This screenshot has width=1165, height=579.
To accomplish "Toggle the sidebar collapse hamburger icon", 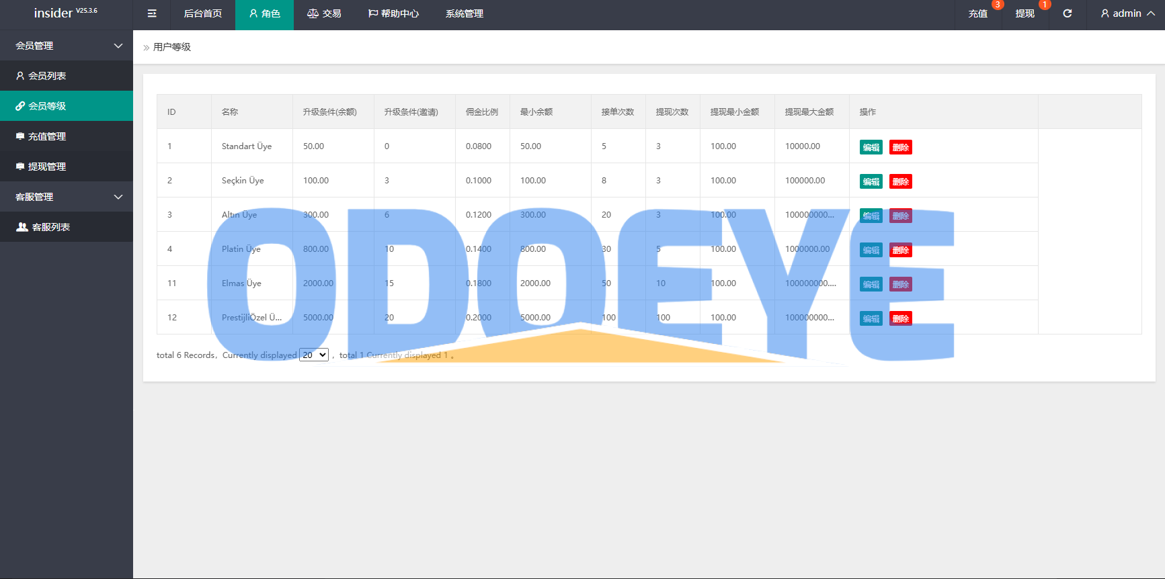I will tap(152, 13).
